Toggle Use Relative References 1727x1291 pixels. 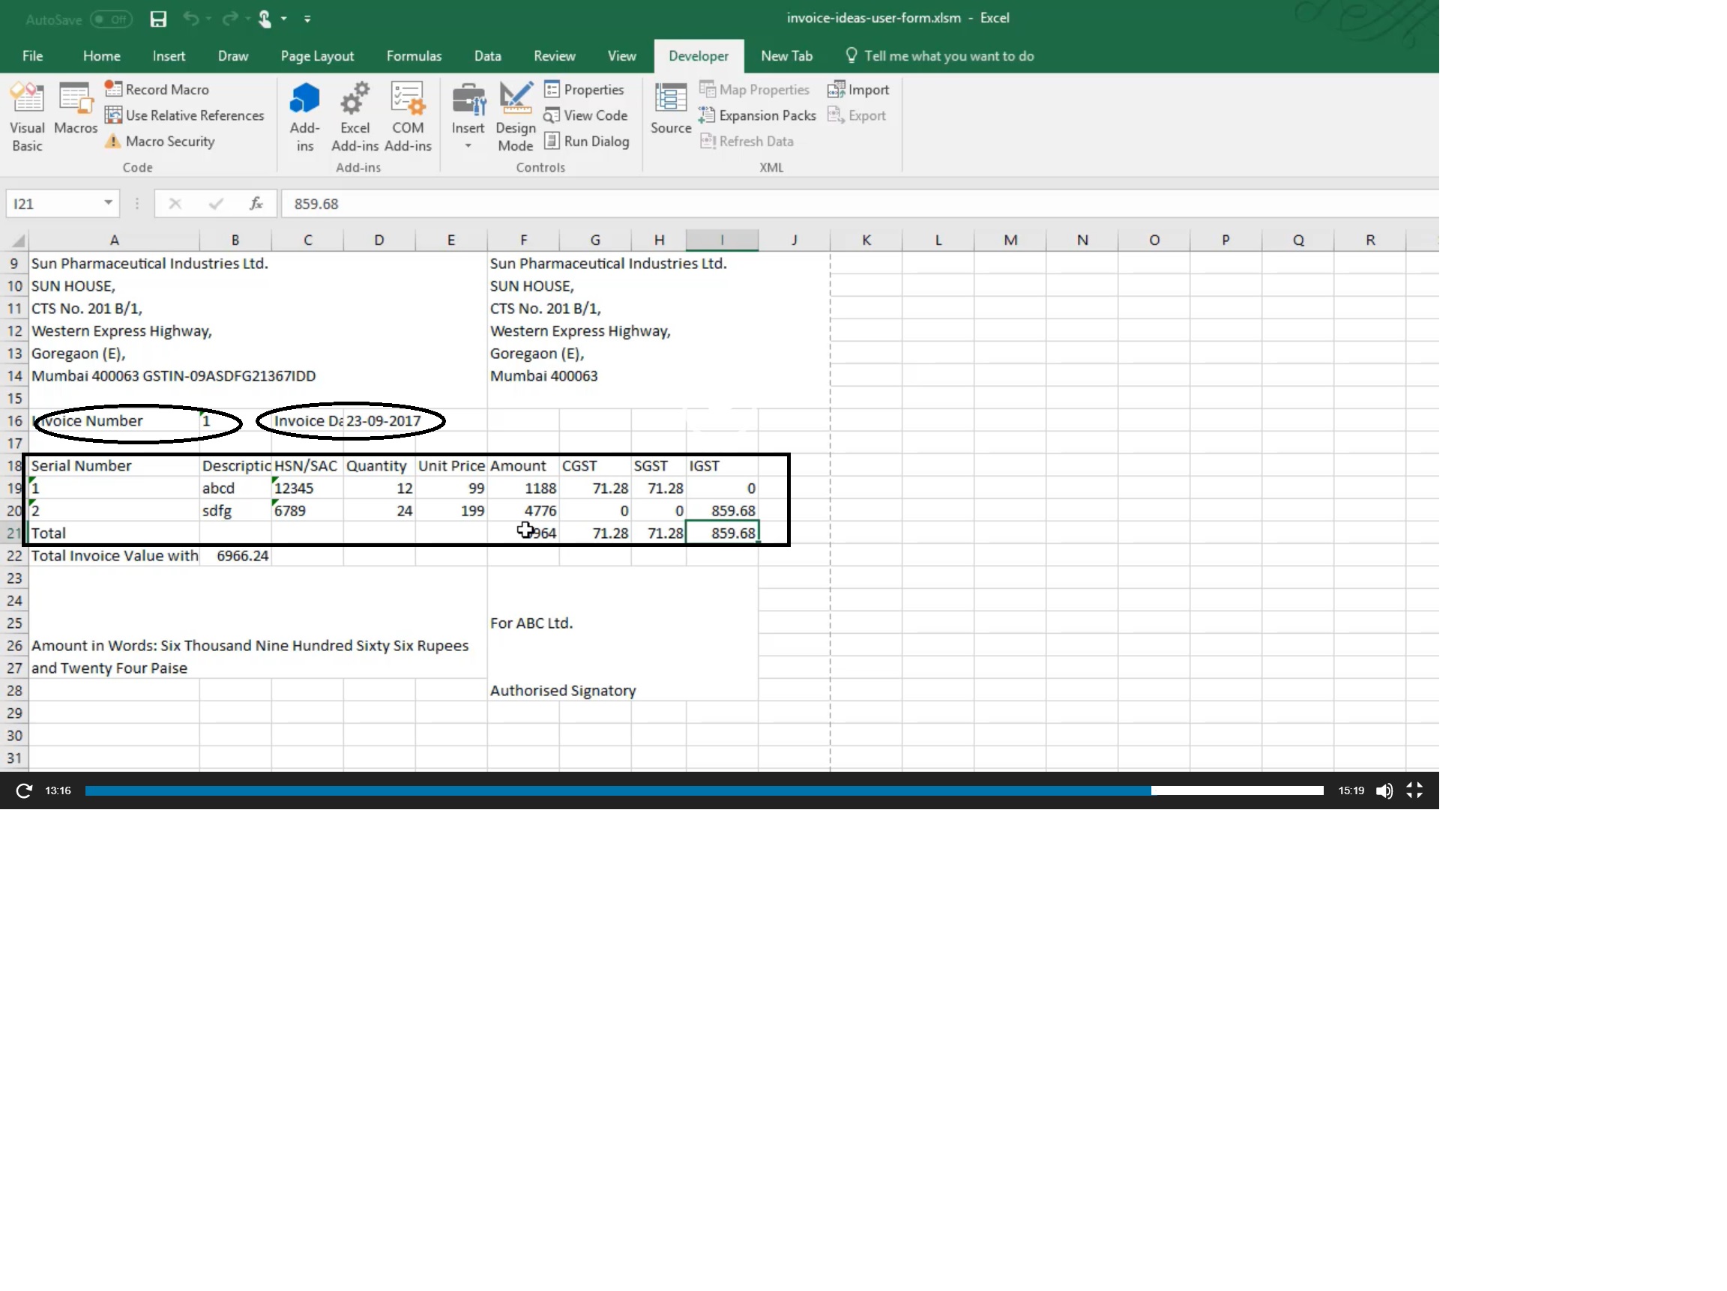click(x=185, y=115)
